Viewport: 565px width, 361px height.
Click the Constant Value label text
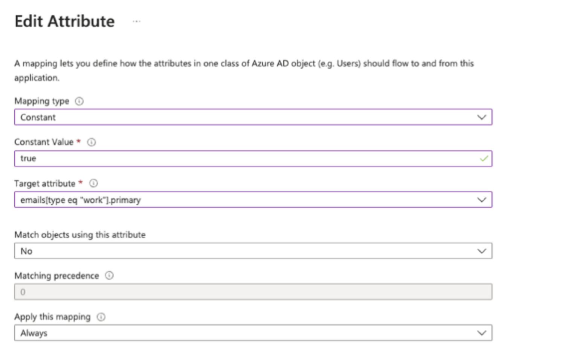click(x=44, y=142)
